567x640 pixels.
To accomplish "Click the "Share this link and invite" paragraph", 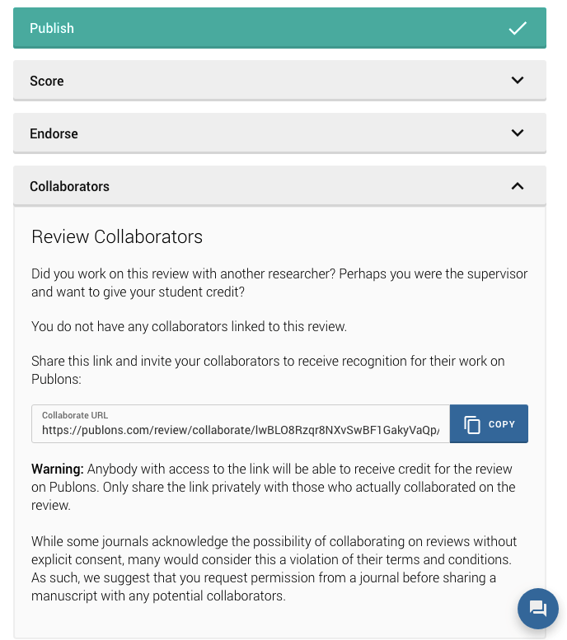I will pos(268,370).
